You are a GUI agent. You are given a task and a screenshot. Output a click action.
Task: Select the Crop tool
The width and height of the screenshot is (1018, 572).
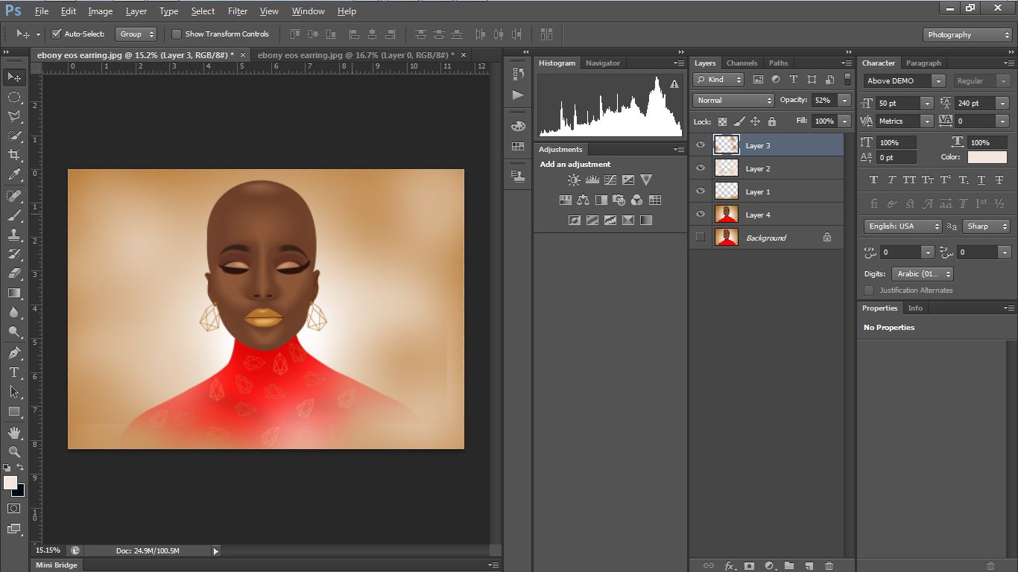[x=14, y=155]
